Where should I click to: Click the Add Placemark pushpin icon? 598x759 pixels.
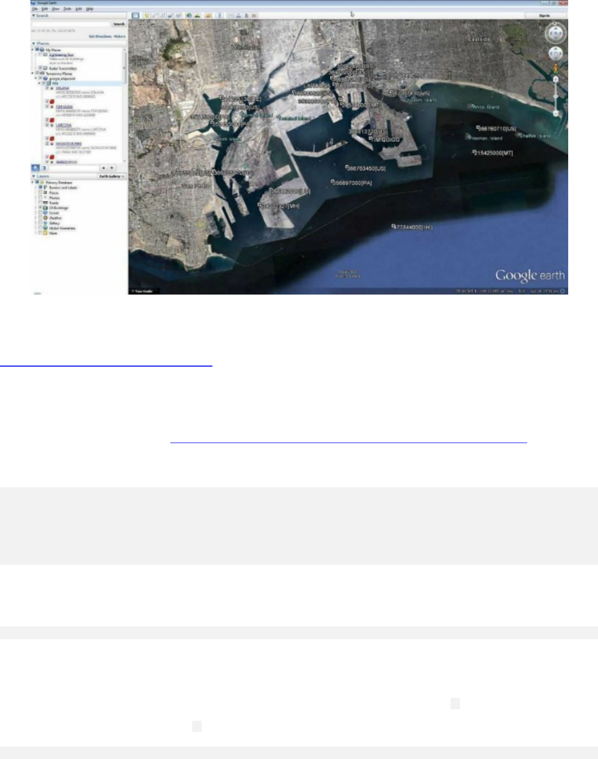(147, 15)
